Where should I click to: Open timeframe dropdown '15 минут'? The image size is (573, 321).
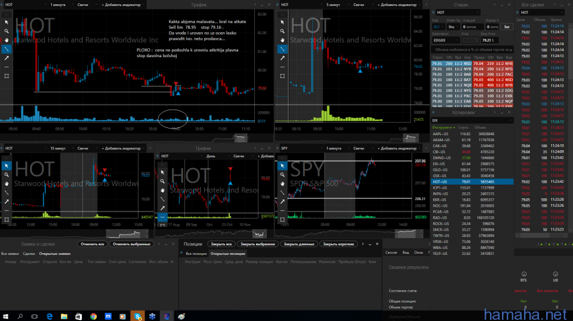click(60, 148)
